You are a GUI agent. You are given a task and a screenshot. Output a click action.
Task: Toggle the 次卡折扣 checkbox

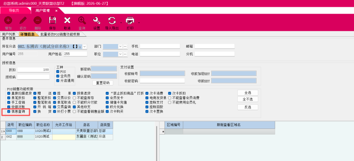pyautogui.click(x=170, y=93)
